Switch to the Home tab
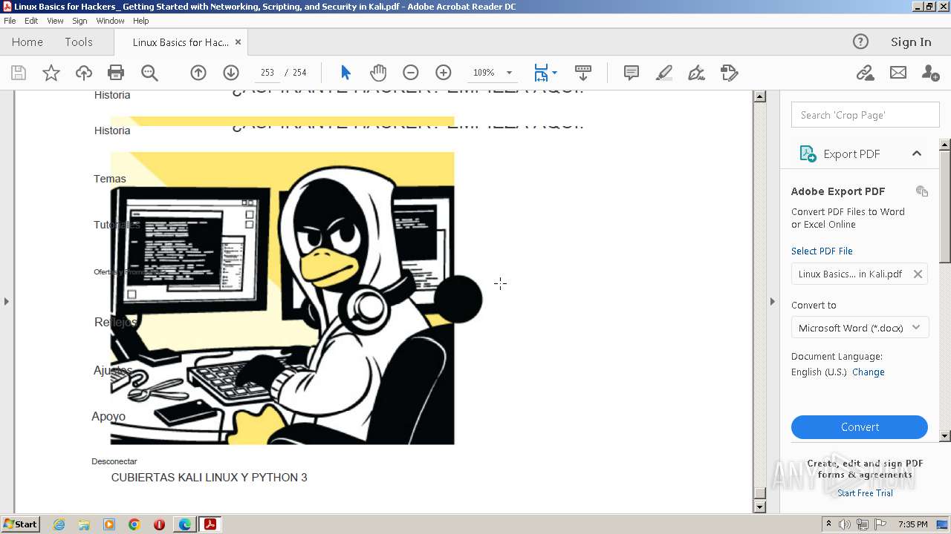Image resolution: width=951 pixels, height=534 pixels. (x=27, y=42)
